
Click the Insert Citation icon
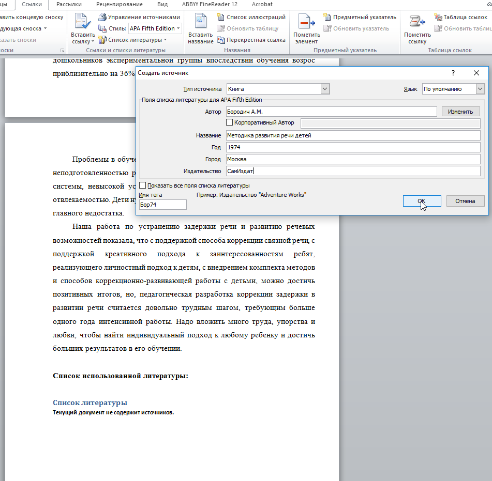pos(82,22)
